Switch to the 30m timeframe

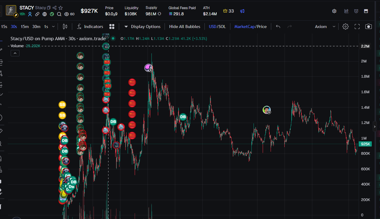(36, 26)
